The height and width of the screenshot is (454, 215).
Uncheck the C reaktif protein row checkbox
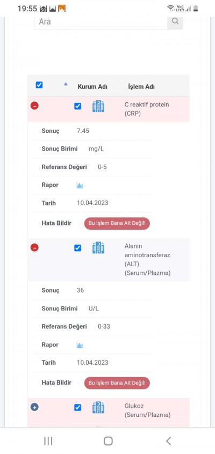77,106
